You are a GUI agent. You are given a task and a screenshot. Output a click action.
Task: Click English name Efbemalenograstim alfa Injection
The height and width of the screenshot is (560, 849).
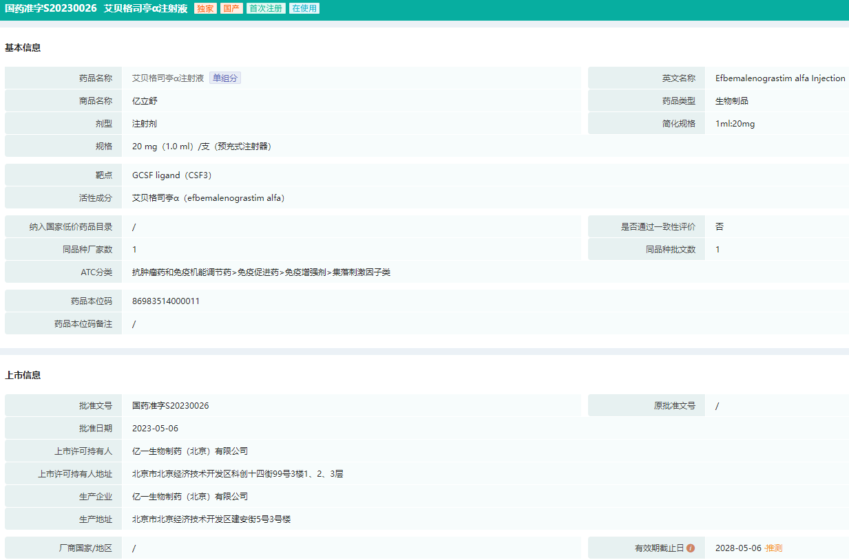[780, 78]
